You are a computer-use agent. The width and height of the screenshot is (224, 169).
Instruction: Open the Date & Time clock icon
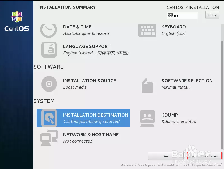(49, 30)
